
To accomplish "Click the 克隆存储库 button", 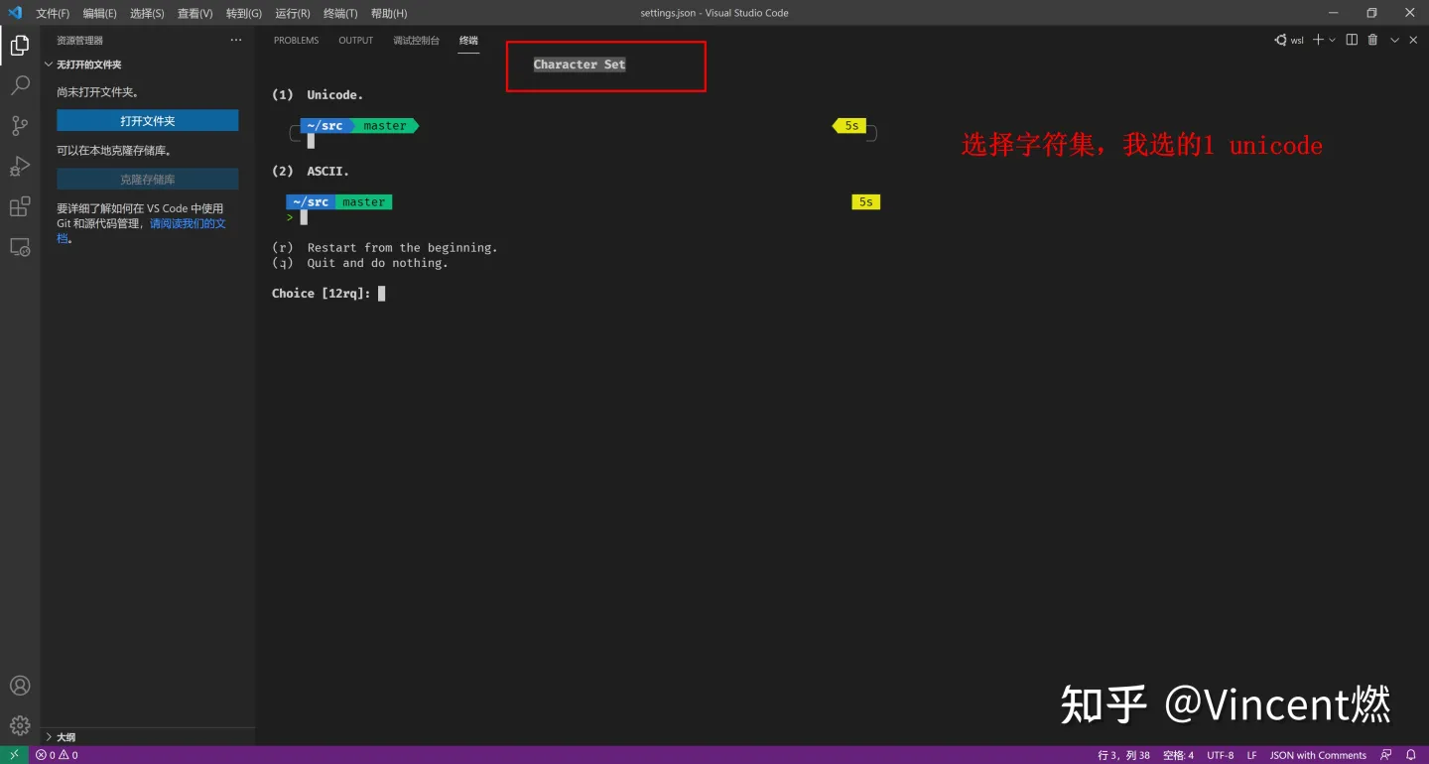I will tap(147, 180).
